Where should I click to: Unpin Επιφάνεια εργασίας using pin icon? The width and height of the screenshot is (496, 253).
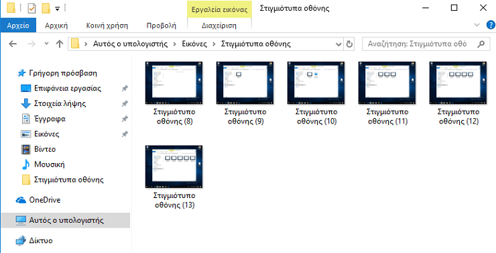[125, 89]
